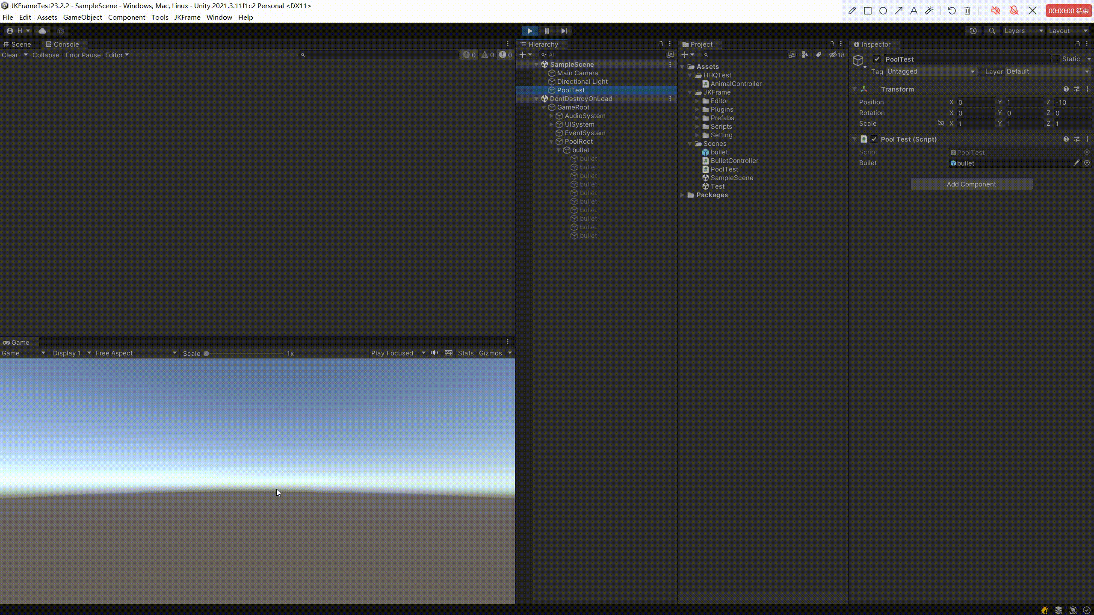This screenshot has width=1094, height=615.
Task: Open the cloud services icon
Action: pyautogui.click(x=42, y=31)
